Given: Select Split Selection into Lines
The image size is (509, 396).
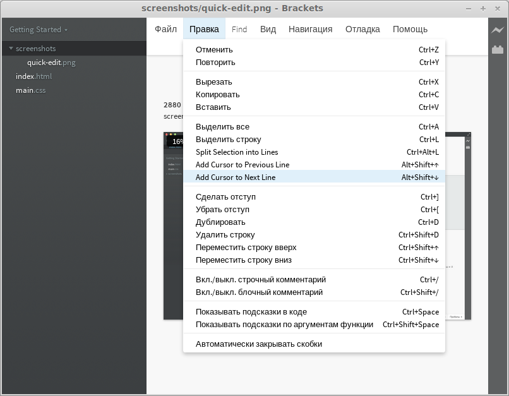Looking at the screenshot, I should coord(314,152).
